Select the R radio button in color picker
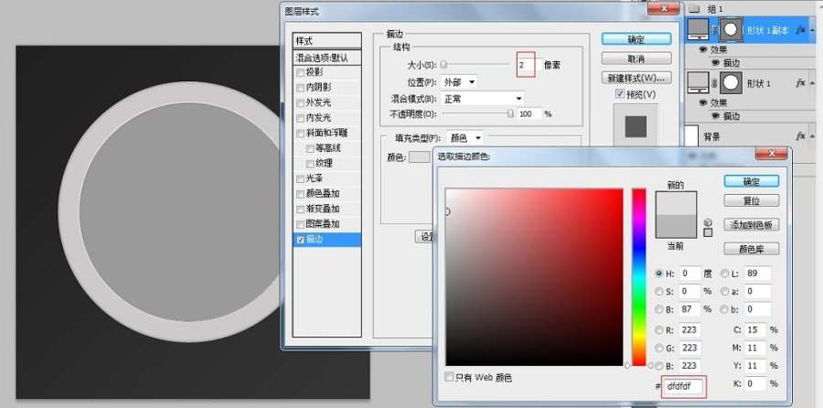 (x=660, y=330)
